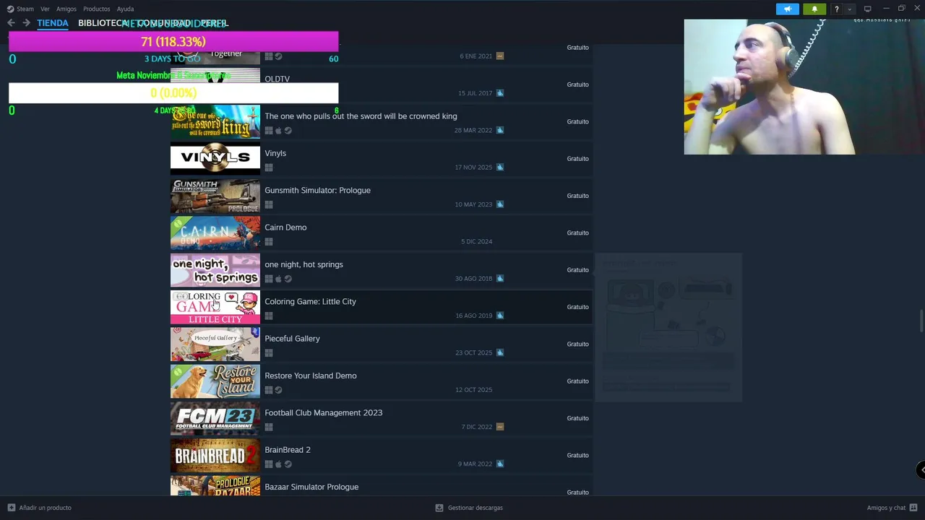Open the Vinyls game thumbnail

215,158
